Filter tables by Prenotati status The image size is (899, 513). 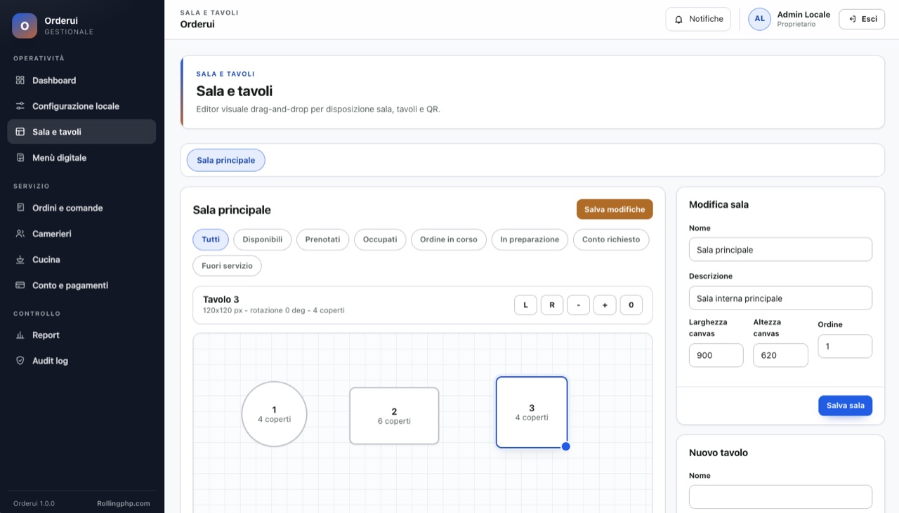coord(323,239)
